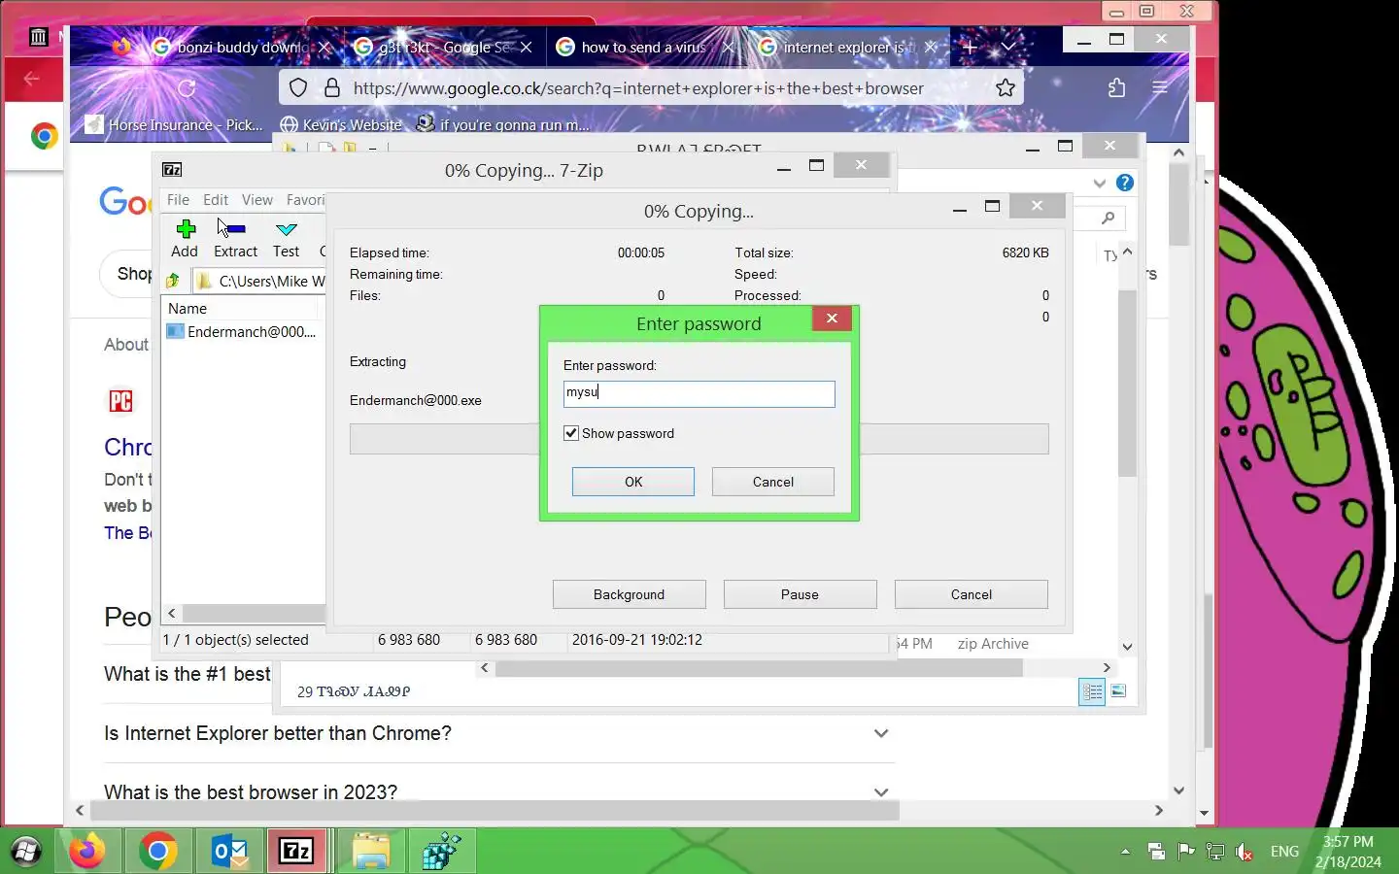Viewport: 1399px width, 874px height.
Task: Close the how to send a virus tab
Action: click(728, 47)
